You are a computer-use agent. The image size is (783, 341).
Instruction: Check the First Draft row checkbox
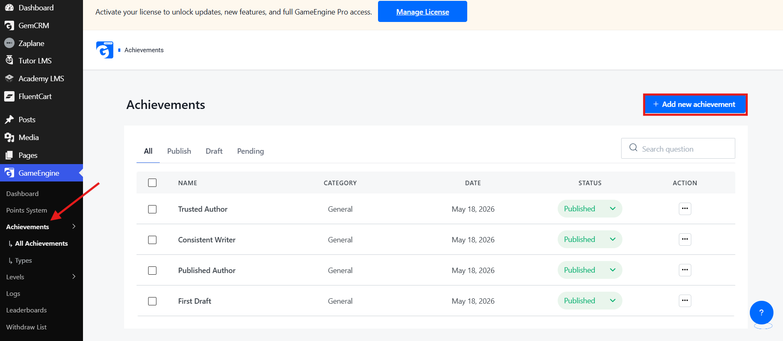152,301
